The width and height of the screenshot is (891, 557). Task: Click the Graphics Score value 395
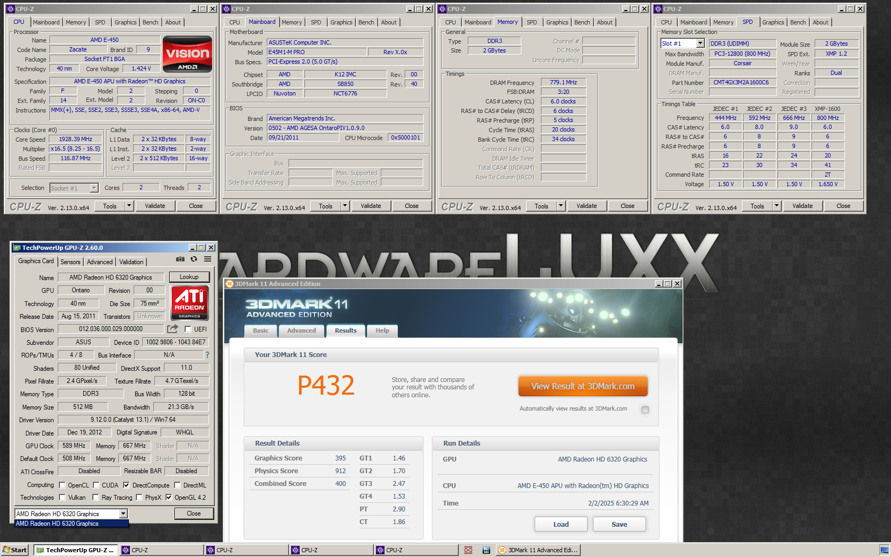(x=340, y=458)
